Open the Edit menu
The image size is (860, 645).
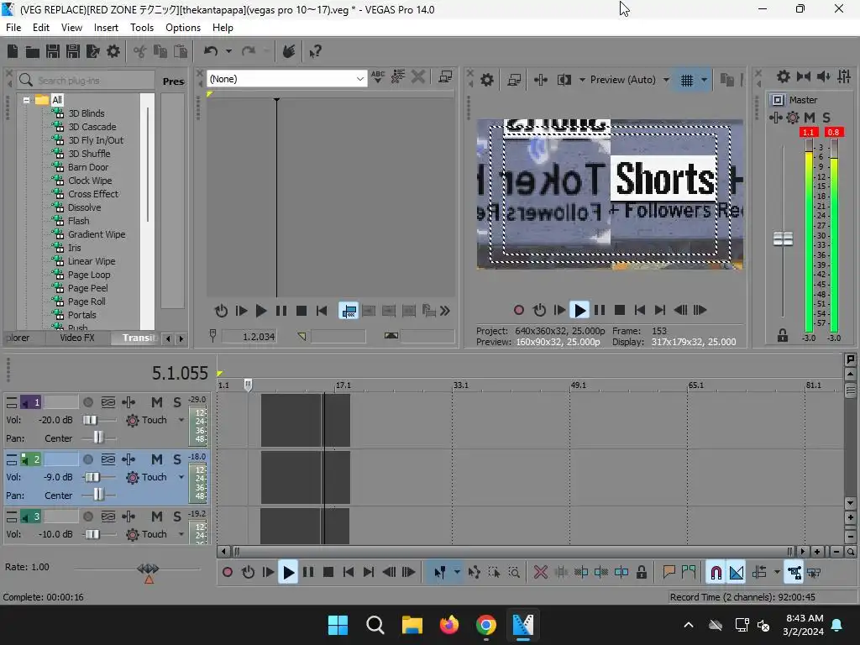coord(41,28)
